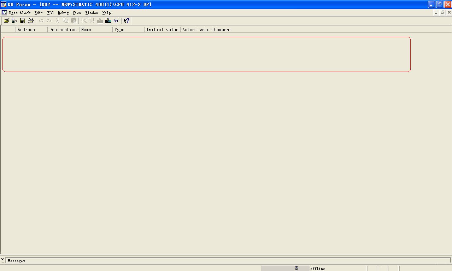Open the View menu
The image size is (452, 271).
[x=77, y=13]
